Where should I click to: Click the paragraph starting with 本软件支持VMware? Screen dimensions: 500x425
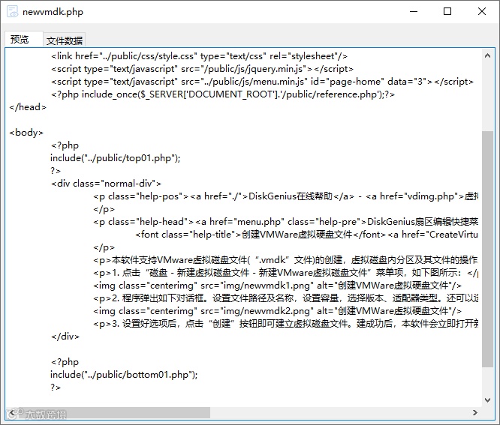(286, 260)
